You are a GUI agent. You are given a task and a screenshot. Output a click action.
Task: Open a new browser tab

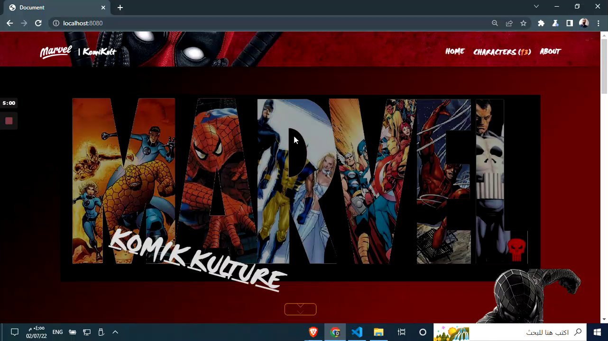click(120, 8)
